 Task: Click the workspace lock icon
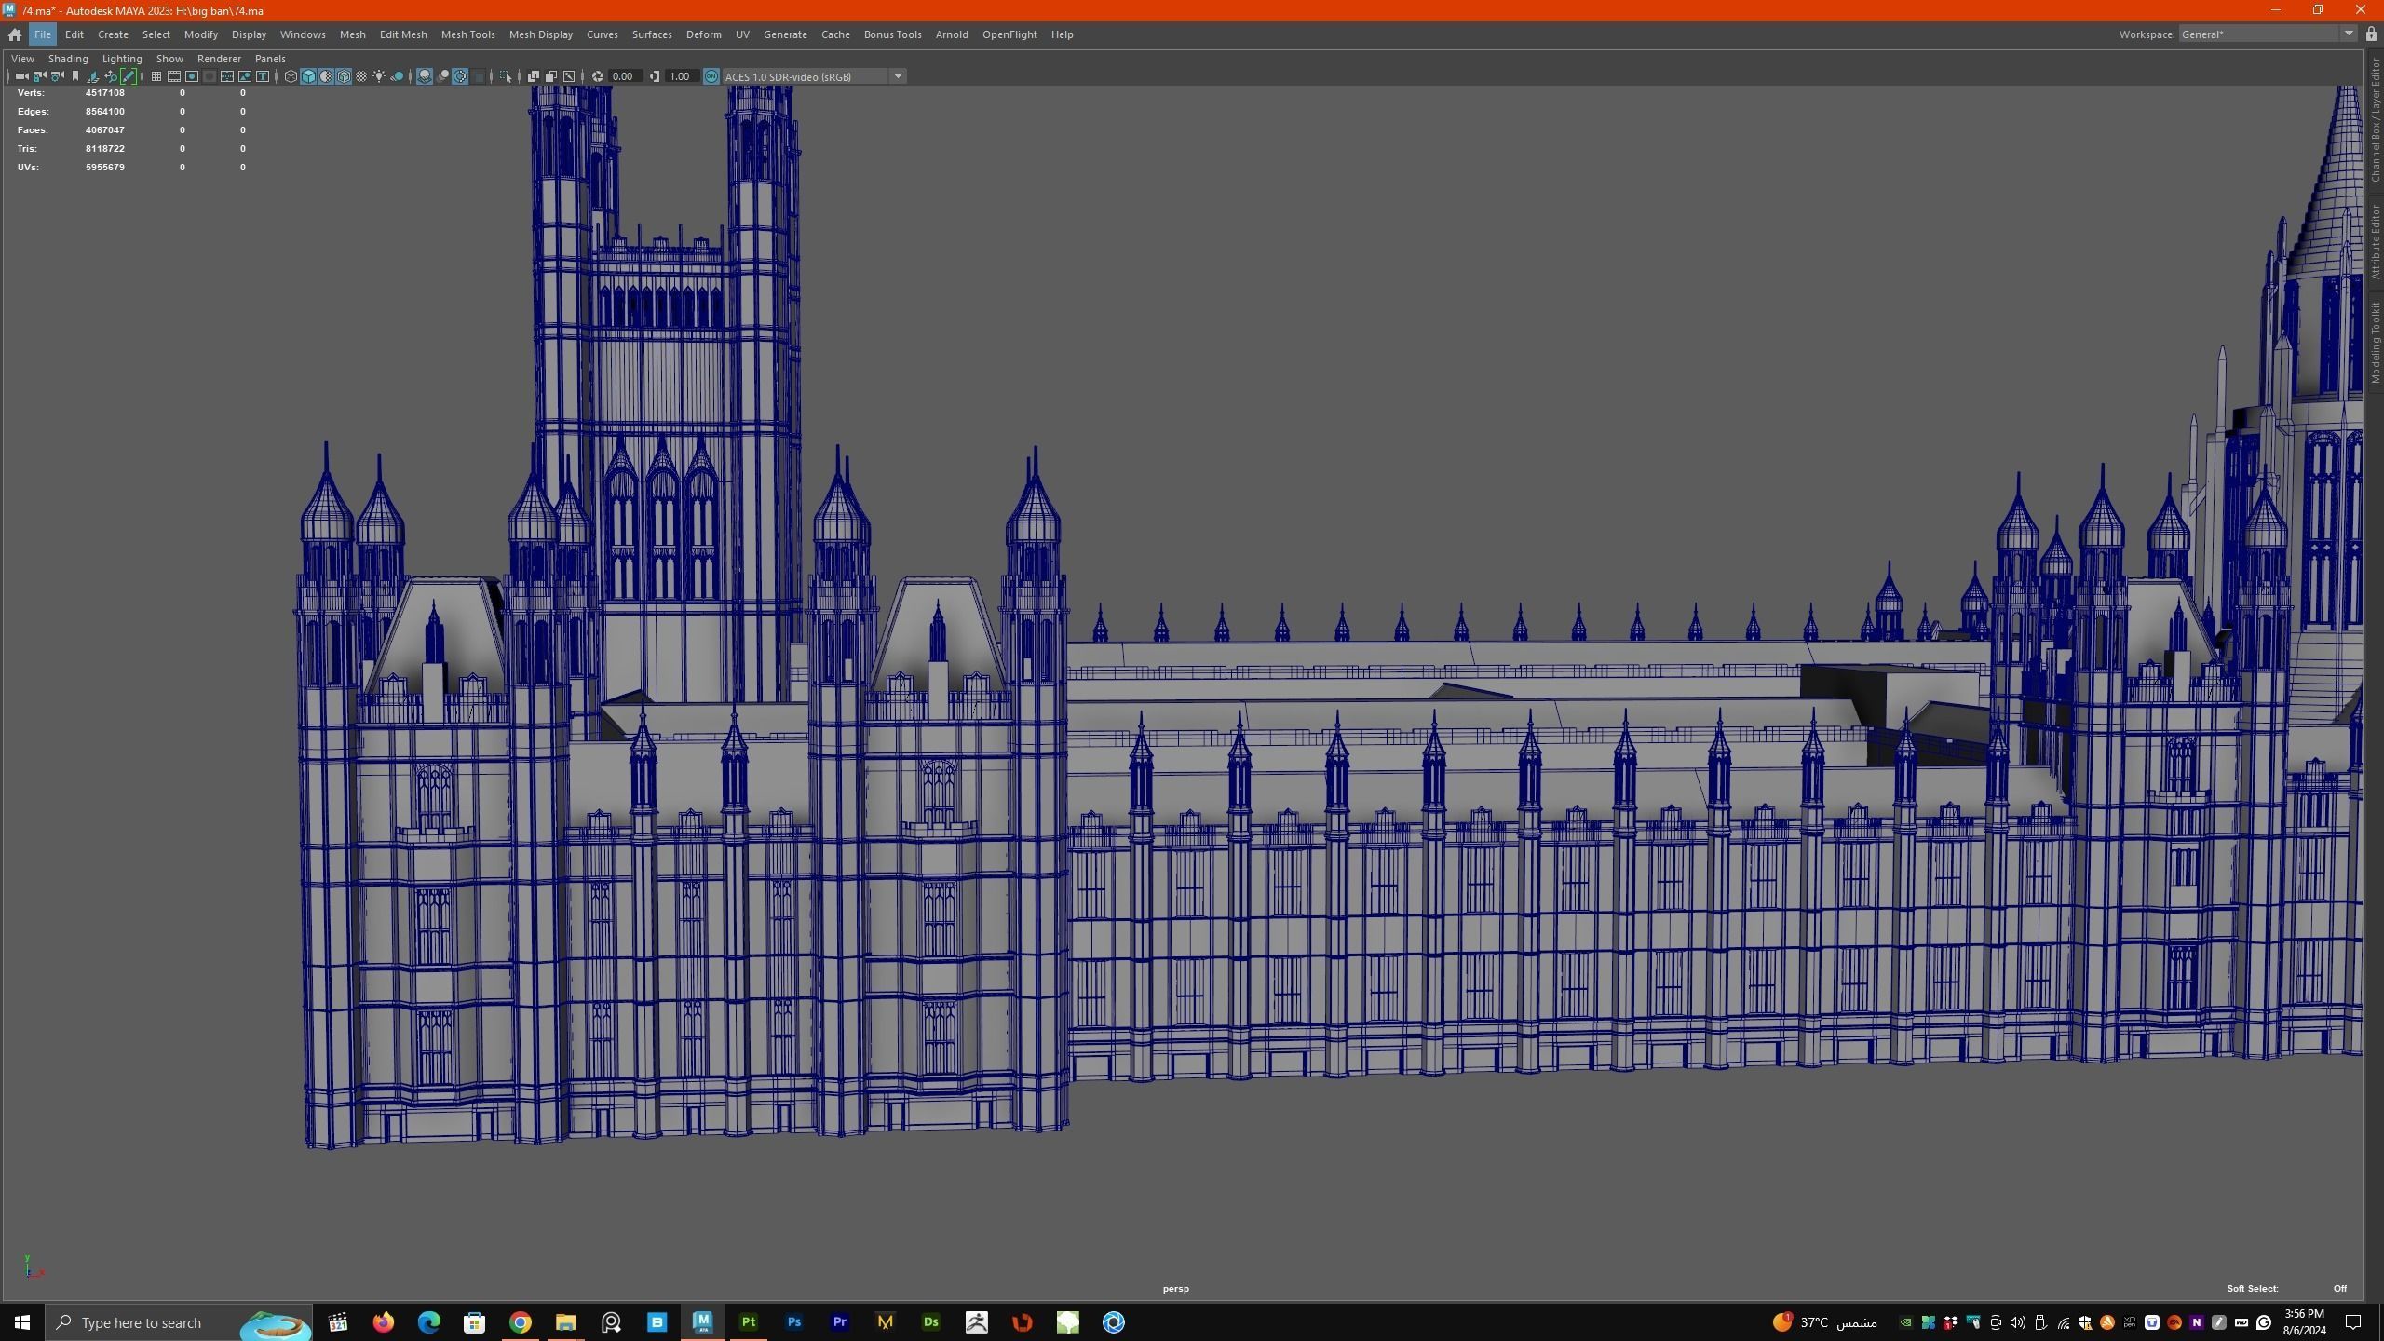(x=2371, y=34)
